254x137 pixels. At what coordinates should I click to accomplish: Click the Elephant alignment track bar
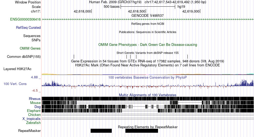[x=148, y=111]
